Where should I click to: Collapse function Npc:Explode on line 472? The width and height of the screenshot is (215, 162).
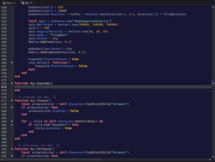(12, 83)
